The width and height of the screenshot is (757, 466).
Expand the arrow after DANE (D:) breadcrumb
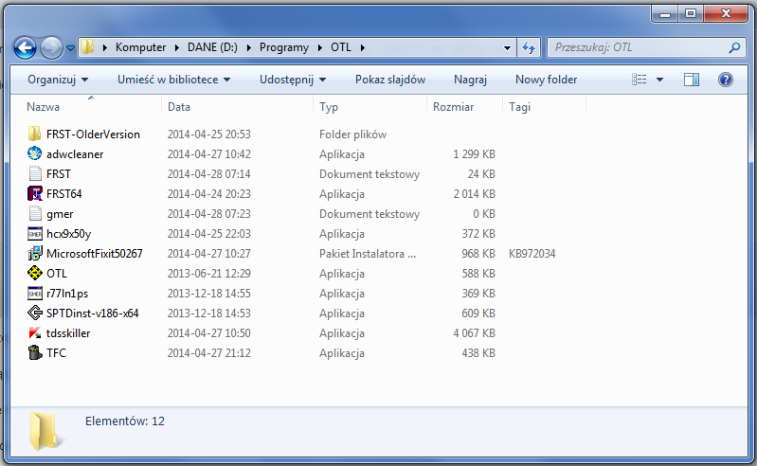[x=248, y=47]
